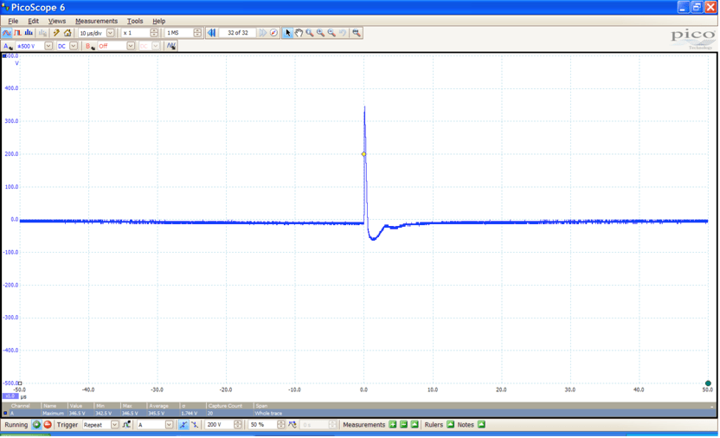Open Channel A ±500 V range dropdown

pyautogui.click(x=48, y=46)
